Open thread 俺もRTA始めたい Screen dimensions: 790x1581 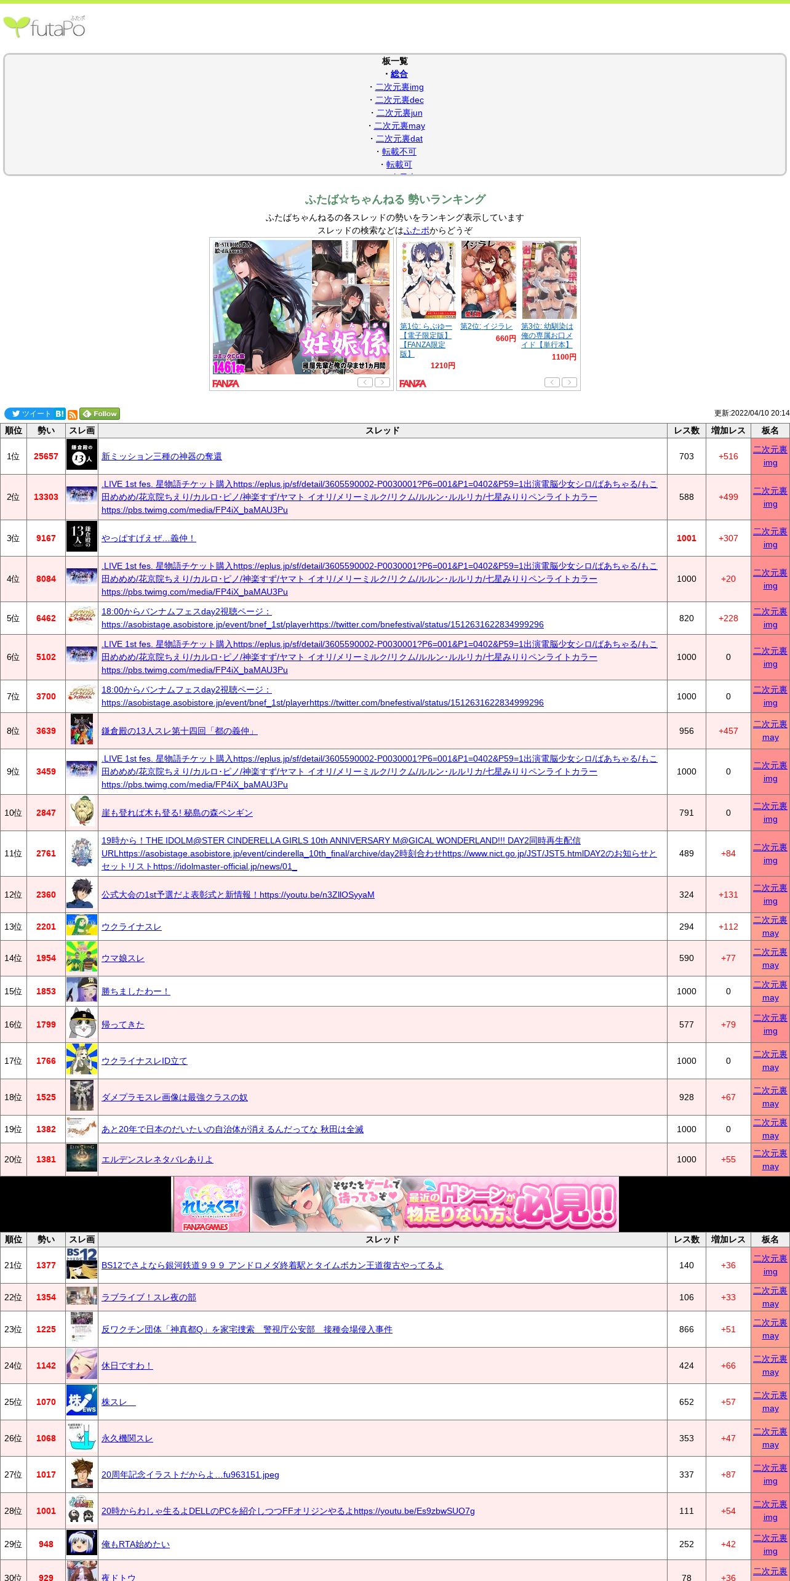(136, 1544)
